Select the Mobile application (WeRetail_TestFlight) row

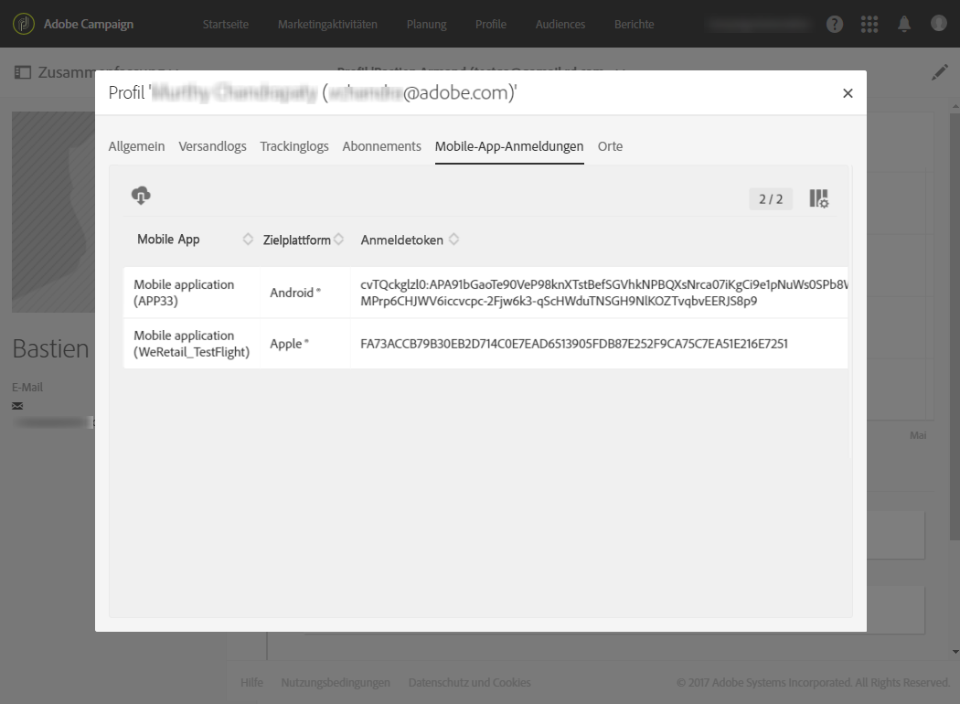[x=485, y=344]
